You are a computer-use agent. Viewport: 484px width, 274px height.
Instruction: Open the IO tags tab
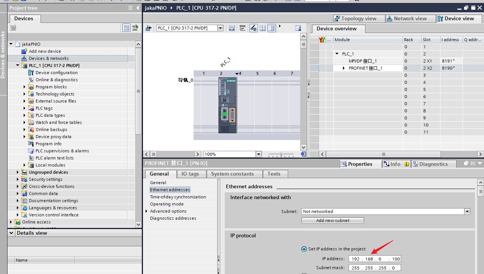click(x=190, y=174)
